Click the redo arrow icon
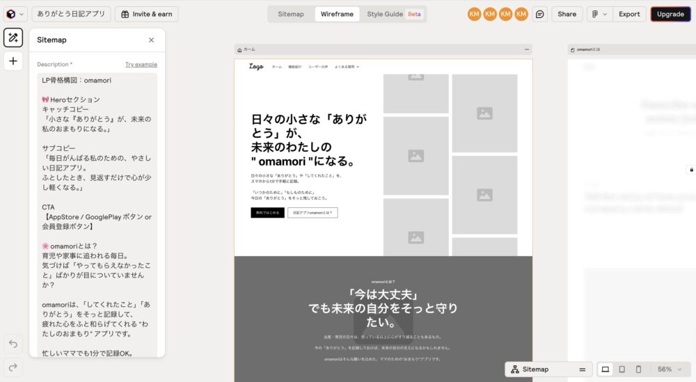This screenshot has height=382, width=696. coord(13,367)
